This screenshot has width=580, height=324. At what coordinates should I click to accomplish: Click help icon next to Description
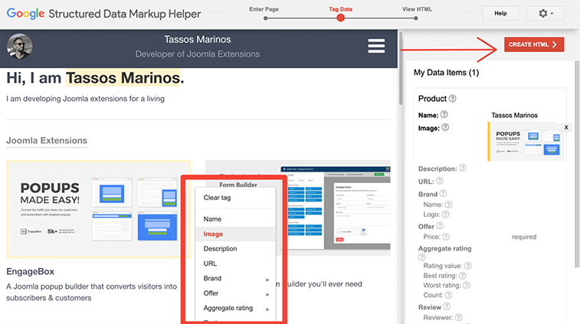(x=463, y=168)
